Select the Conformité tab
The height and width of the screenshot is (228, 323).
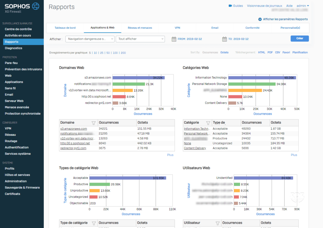coord(252,28)
